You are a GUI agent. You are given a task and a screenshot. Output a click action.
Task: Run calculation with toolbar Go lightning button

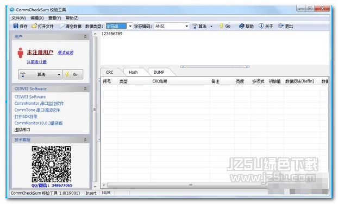point(225,26)
